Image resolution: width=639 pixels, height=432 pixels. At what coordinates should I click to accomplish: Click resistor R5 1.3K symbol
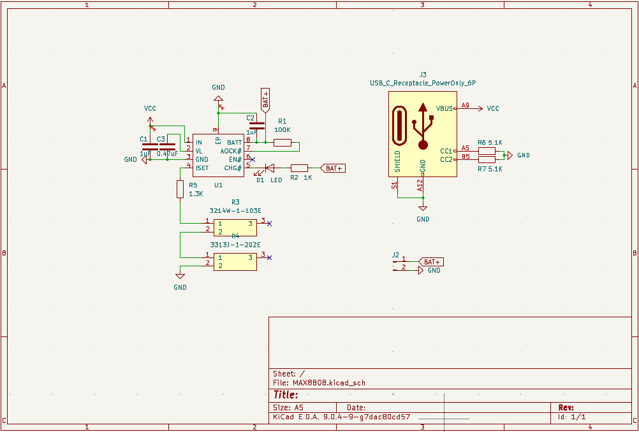tap(180, 189)
